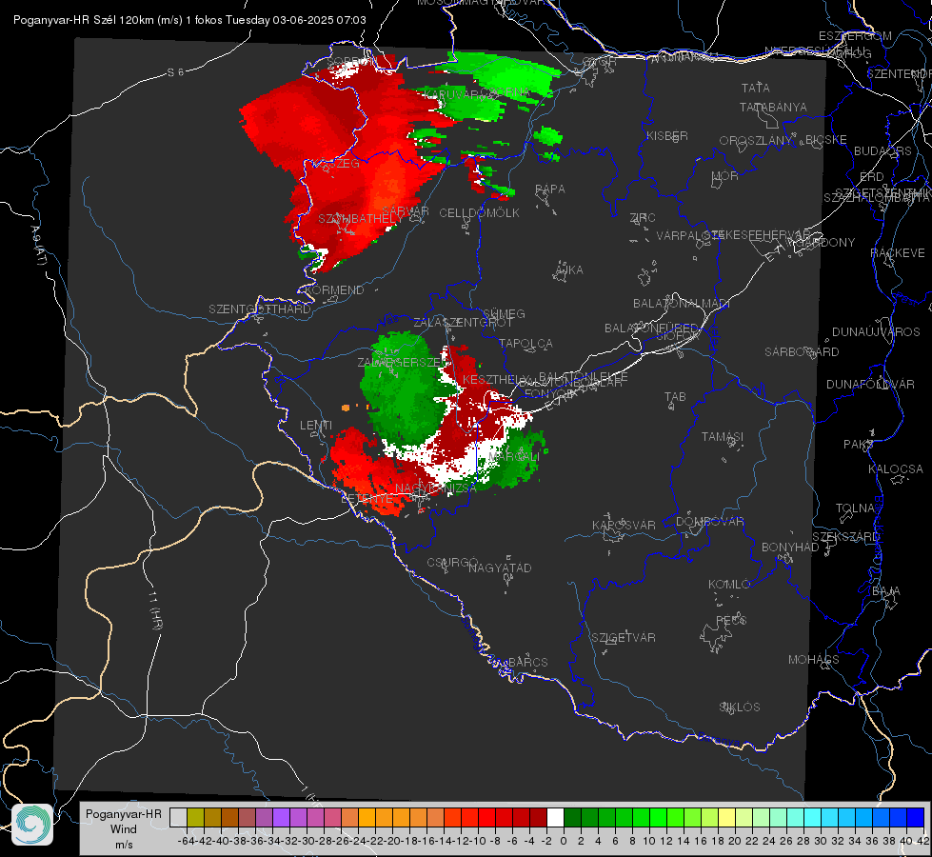This screenshot has height=857, width=932.
Task: Click the MÓR city label
Action: click(x=724, y=176)
